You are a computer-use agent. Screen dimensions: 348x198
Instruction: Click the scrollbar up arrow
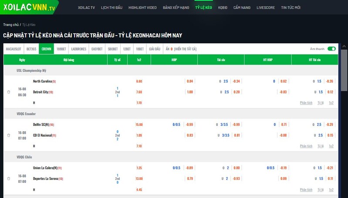click(344, 46)
